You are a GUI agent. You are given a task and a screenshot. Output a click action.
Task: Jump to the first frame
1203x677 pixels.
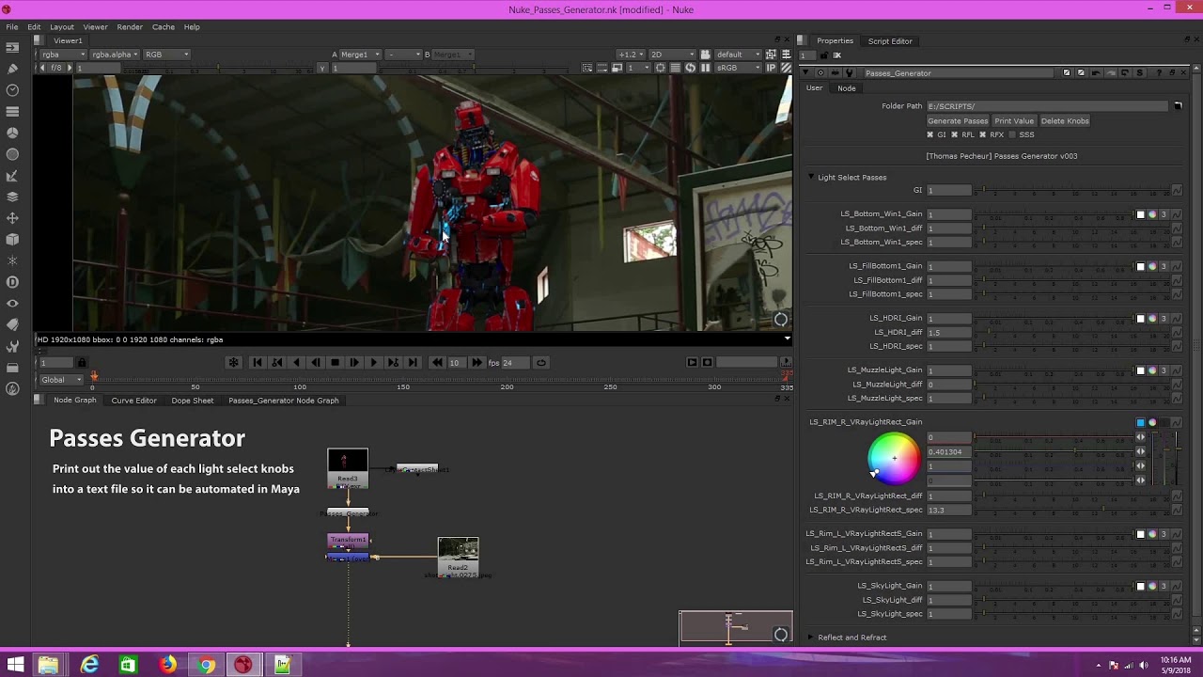[258, 362]
